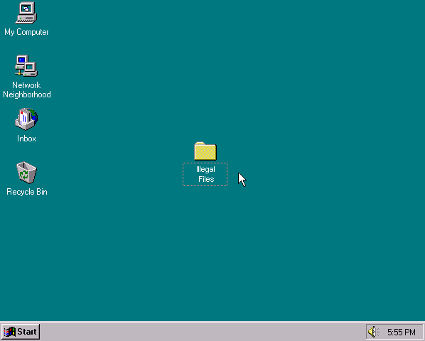Click the word "Neighborhood" in icon label
The image size is (425, 341).
click(x=27, y=94)
